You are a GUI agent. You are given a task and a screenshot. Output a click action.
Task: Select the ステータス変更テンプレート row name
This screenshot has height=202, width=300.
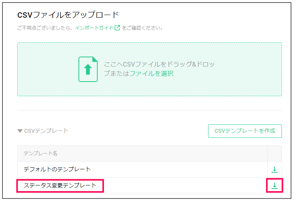[60, 185]
